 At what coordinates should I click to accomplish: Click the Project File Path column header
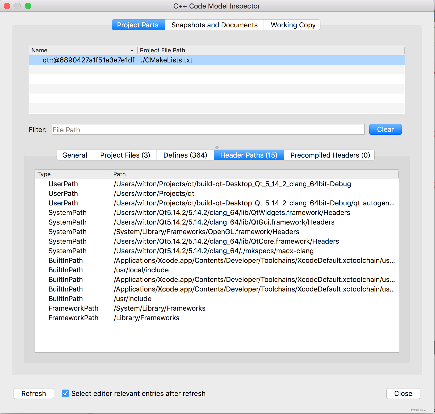[162, 50]
